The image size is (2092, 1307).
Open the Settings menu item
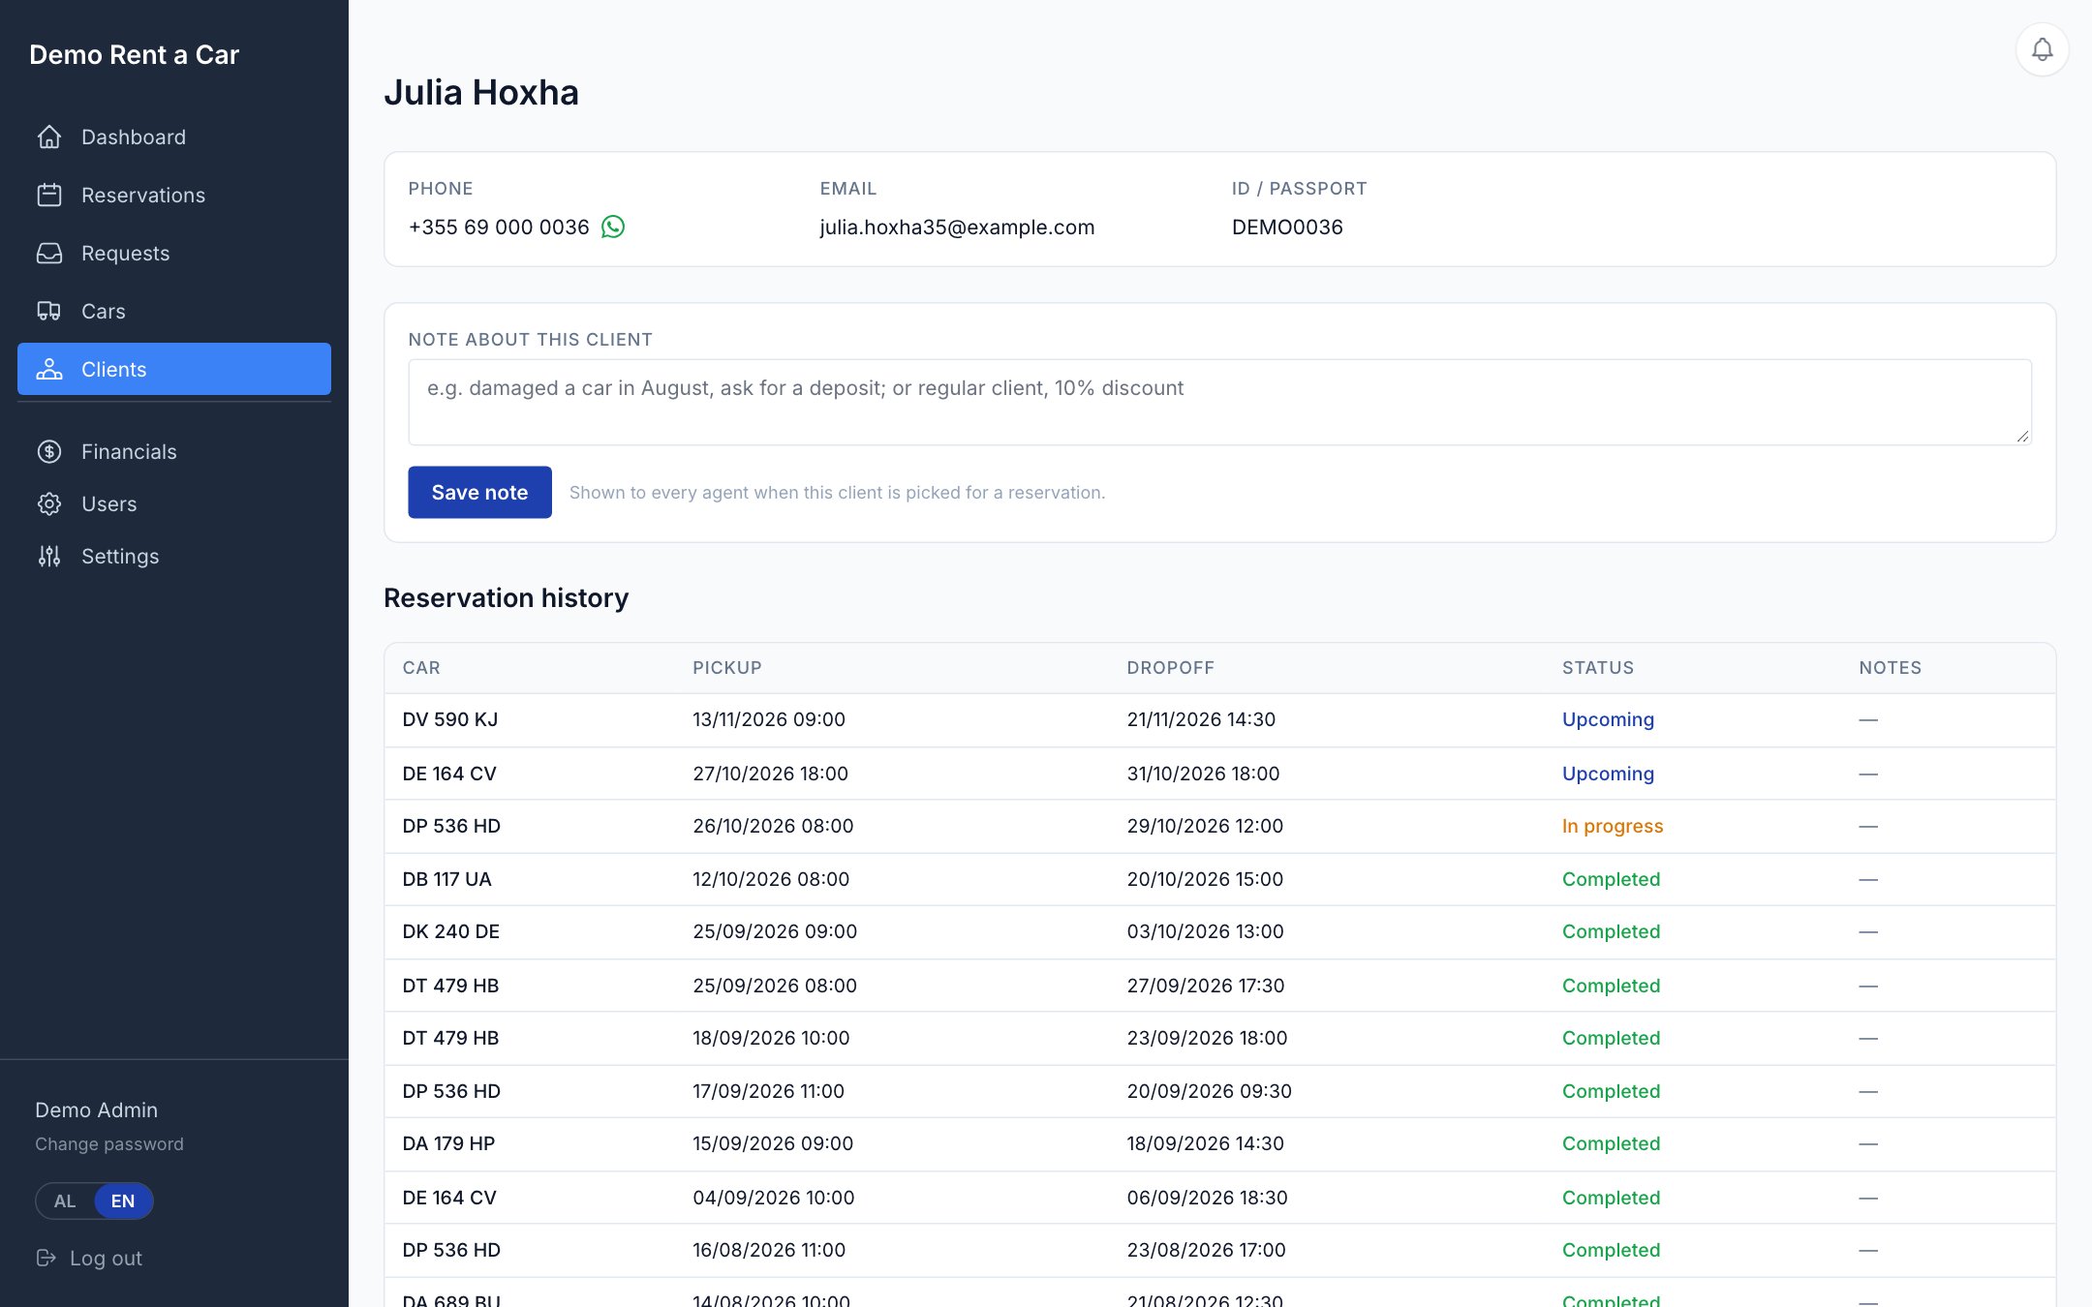(x=174, y=556)
